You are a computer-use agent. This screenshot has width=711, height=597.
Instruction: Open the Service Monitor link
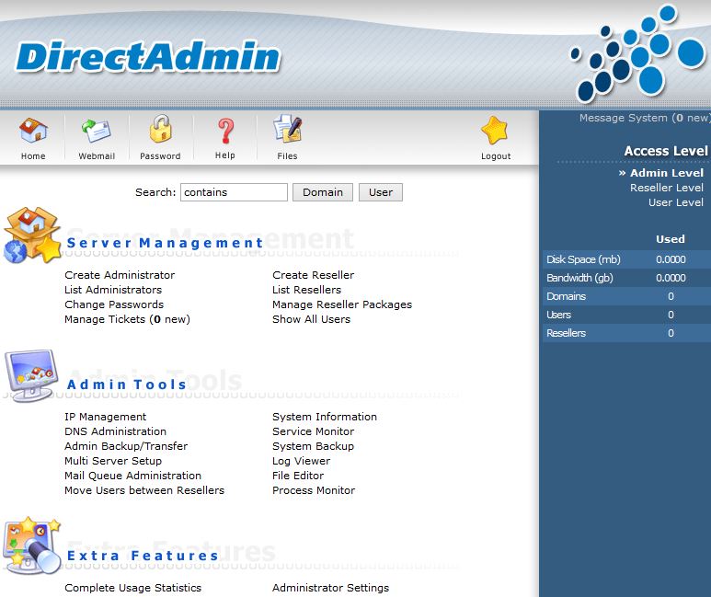click(x=313, y=431)
